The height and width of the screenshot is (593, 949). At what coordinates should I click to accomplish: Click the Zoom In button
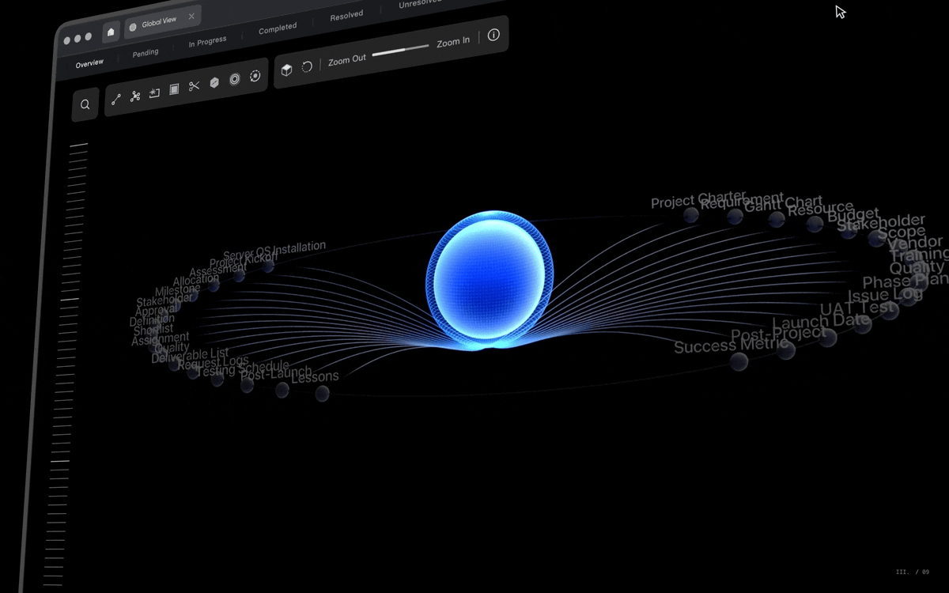453,42
